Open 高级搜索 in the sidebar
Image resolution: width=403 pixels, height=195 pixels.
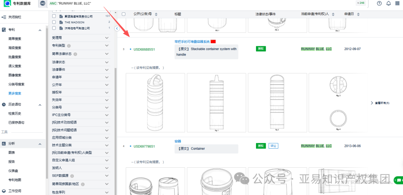pyautogui.click(x=15, y=48)
